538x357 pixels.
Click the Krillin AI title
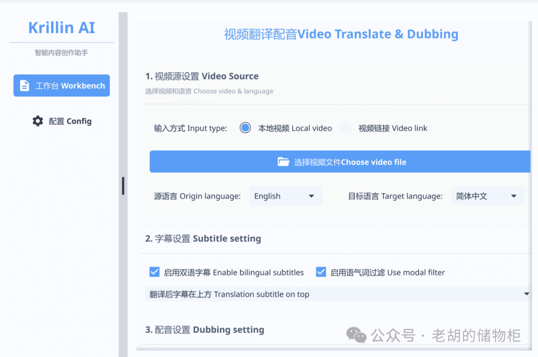point(61,28)
